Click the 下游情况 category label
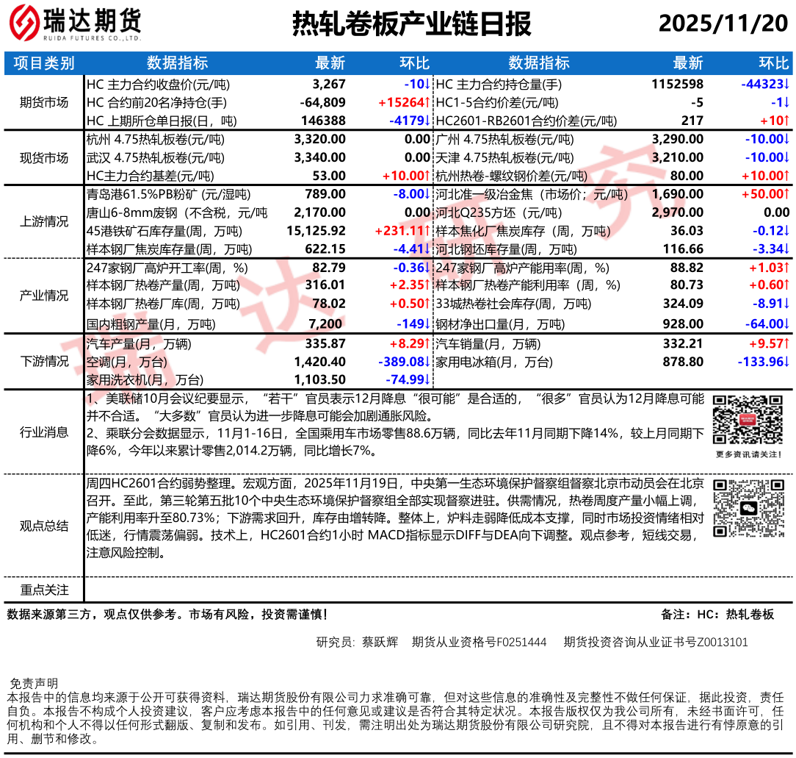The image size is (796, 758). click(44, 361)
